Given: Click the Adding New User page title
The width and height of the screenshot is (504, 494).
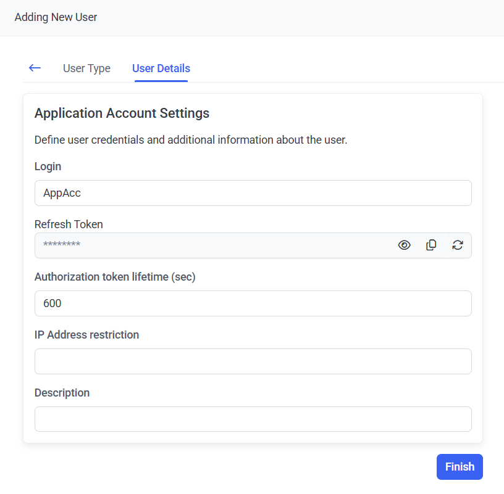Looking at the screenshot, I should click(x=56, y=17).
